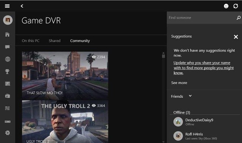This screenshot has height=143, width=242.
Task: Click view count eye on UGLY TROLL 2 clip
Action: click(x=94, y=105)
